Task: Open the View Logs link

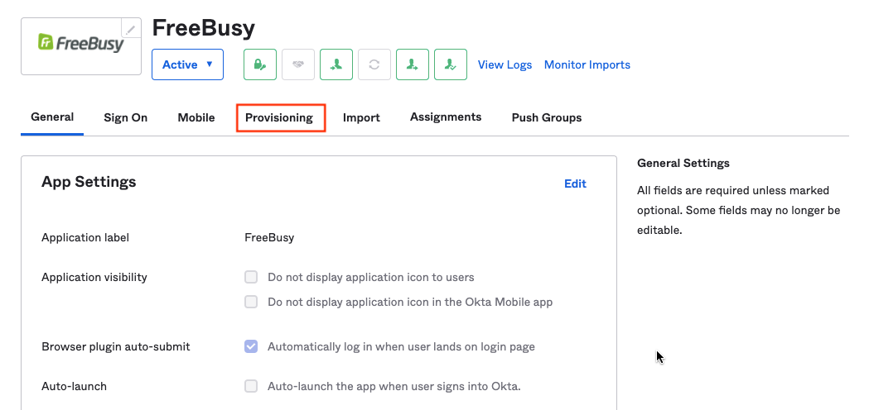Action: 505,64
